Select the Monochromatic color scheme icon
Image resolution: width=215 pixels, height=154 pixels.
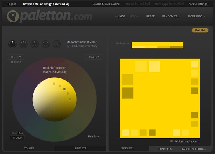(x=12, y=44)
